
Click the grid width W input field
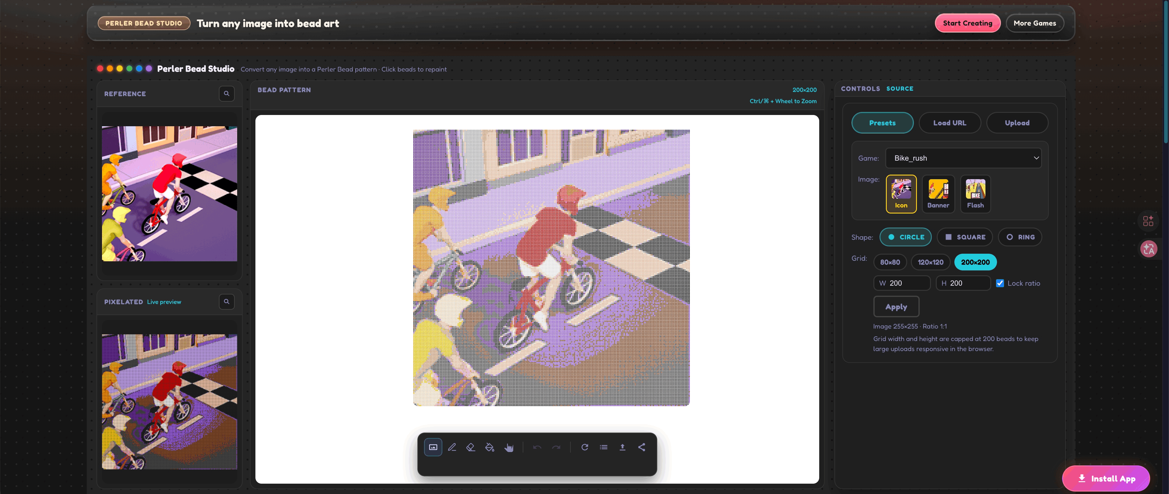coord(902,283)
